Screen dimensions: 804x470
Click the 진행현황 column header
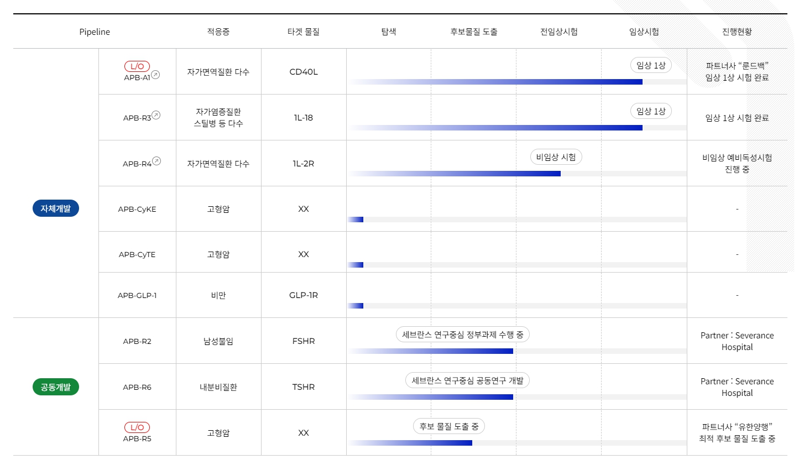click(737, 32)
